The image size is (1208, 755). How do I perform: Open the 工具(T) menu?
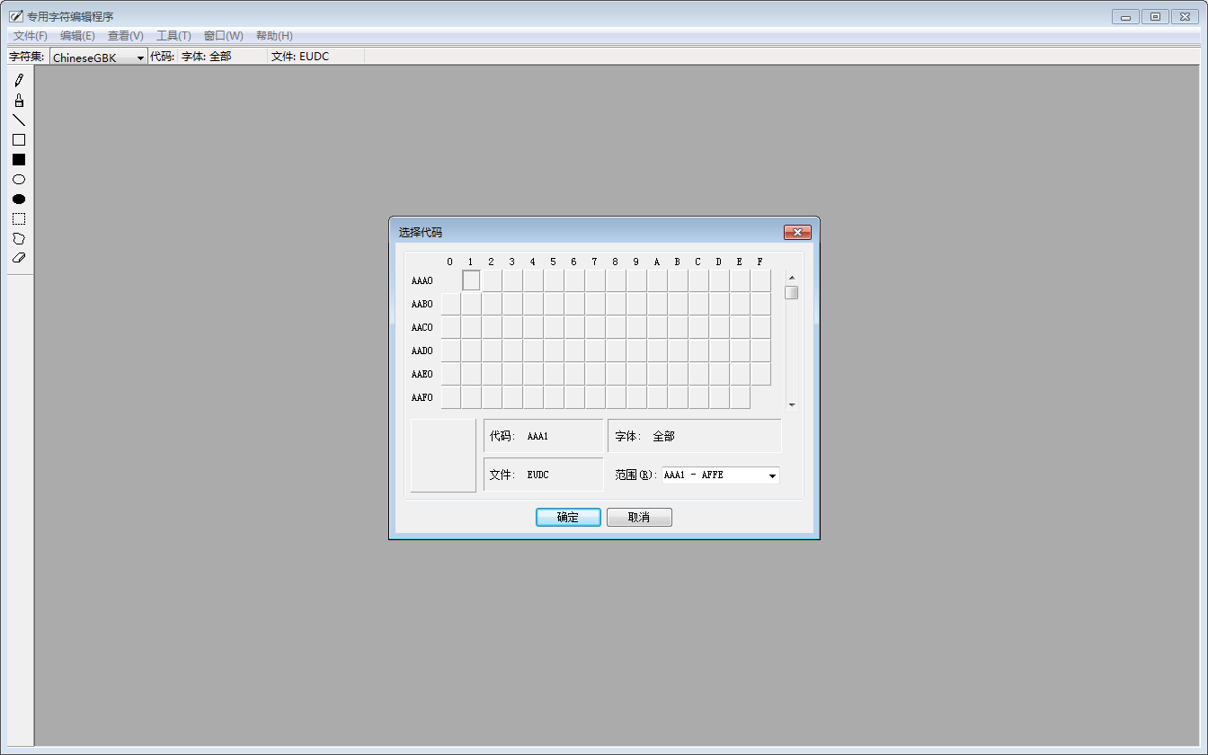click(173, 36)
